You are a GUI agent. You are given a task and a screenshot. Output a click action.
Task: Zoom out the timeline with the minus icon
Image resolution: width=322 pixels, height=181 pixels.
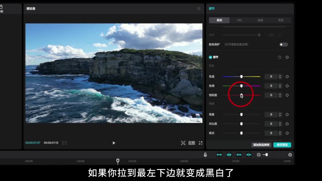(x=259, y=155)
